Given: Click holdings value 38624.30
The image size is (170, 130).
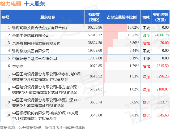Looking at the screenshot, I should point(95,43).
